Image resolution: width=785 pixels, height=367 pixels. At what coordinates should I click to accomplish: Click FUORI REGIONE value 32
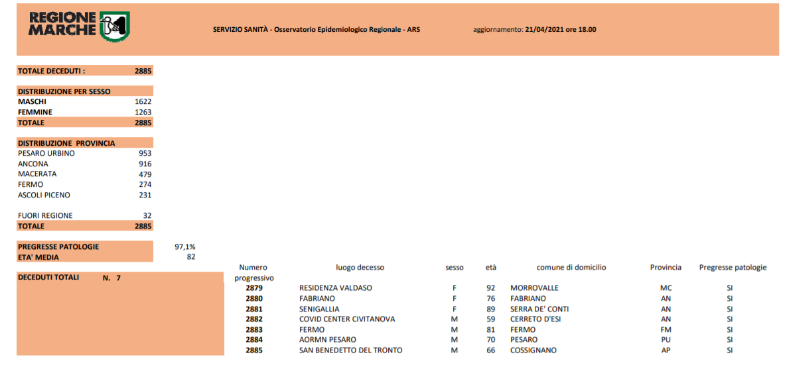coord(147,215)
